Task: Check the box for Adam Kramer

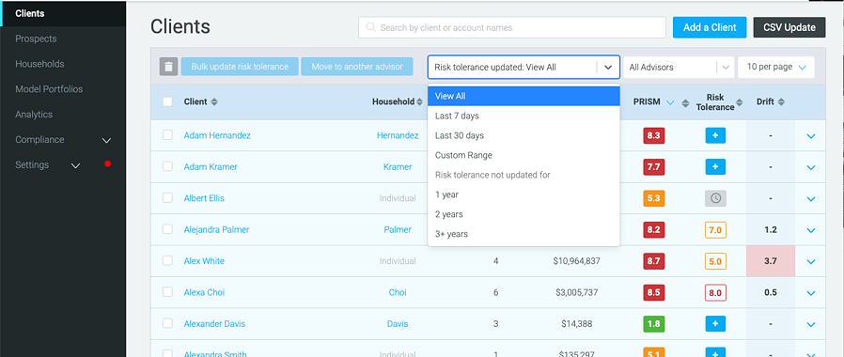Action: coord(167,166)
